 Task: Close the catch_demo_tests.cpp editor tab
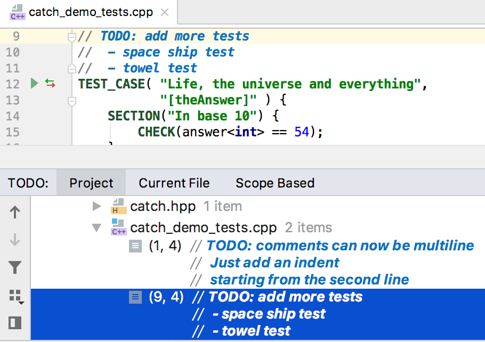pos(165,12)
